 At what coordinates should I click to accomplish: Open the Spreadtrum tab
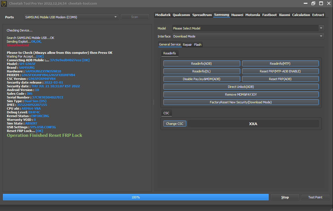tap(202, 15)
